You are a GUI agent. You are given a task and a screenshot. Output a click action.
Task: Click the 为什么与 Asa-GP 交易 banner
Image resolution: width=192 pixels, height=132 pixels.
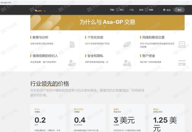tap(107, 22)
